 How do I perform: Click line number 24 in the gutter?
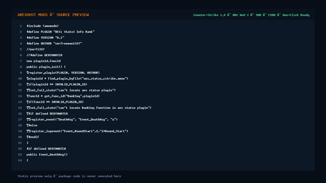pos(20,160)
